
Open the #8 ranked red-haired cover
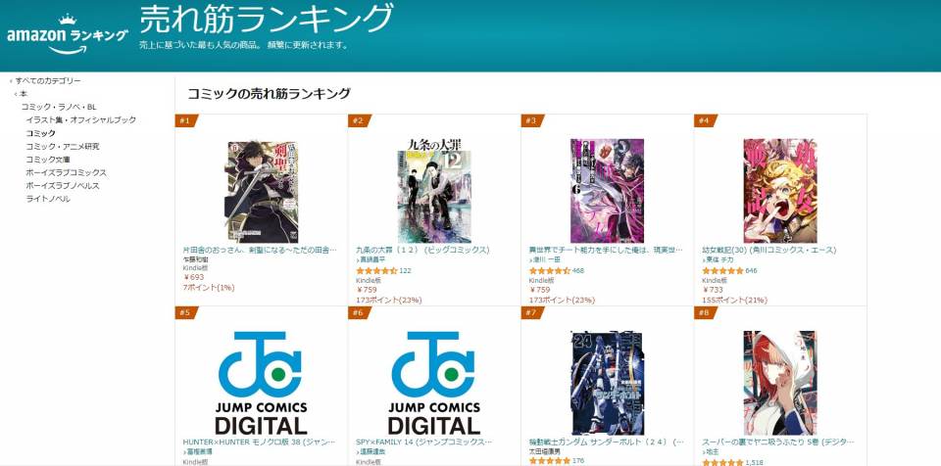click(779, 383)
